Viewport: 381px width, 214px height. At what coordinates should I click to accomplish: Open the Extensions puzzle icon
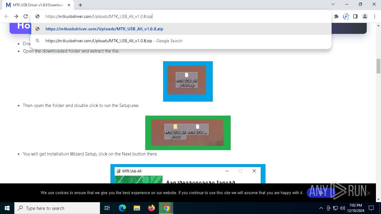pos(336,16)
